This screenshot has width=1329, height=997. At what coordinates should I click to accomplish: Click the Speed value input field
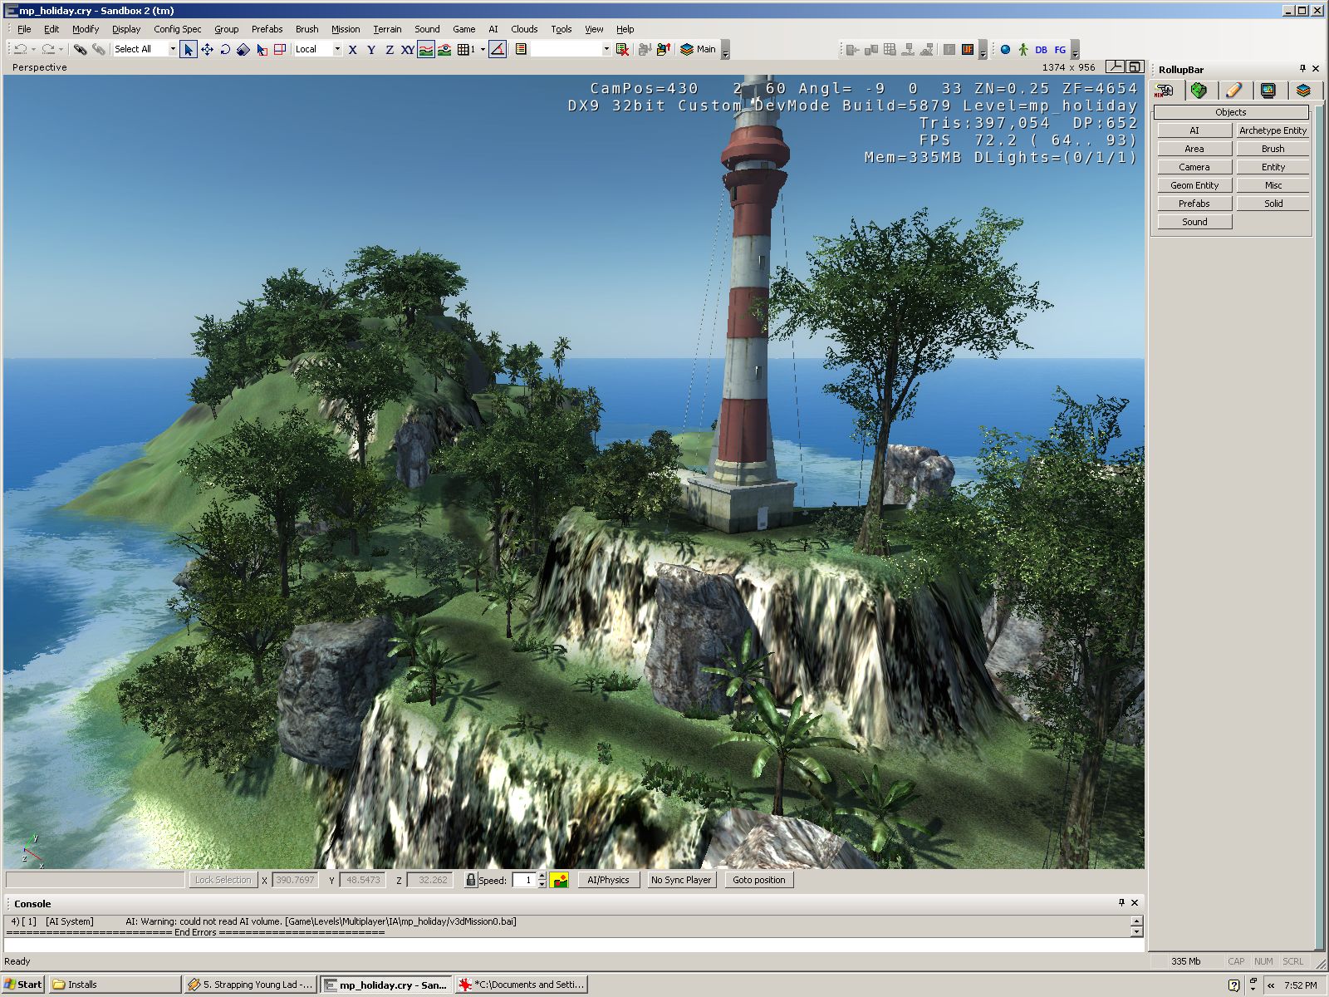(524, 880)
